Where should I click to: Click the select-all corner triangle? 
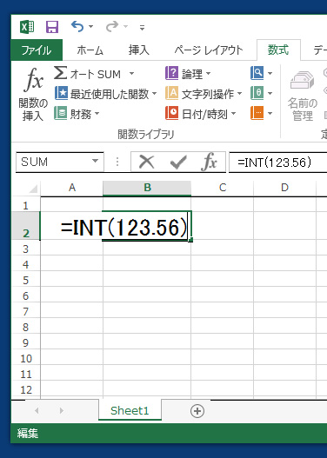pos(33,189)
